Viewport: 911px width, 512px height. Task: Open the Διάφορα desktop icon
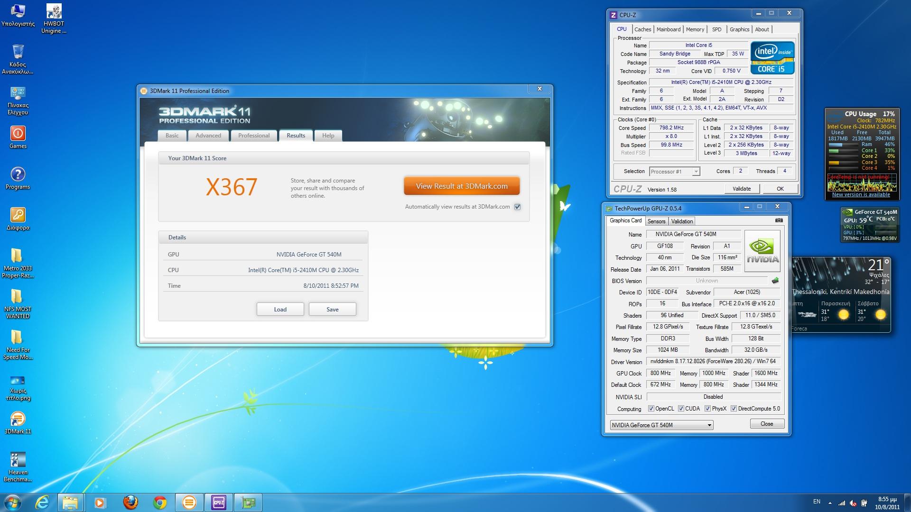pyautogui.click(x=18, y=219)
